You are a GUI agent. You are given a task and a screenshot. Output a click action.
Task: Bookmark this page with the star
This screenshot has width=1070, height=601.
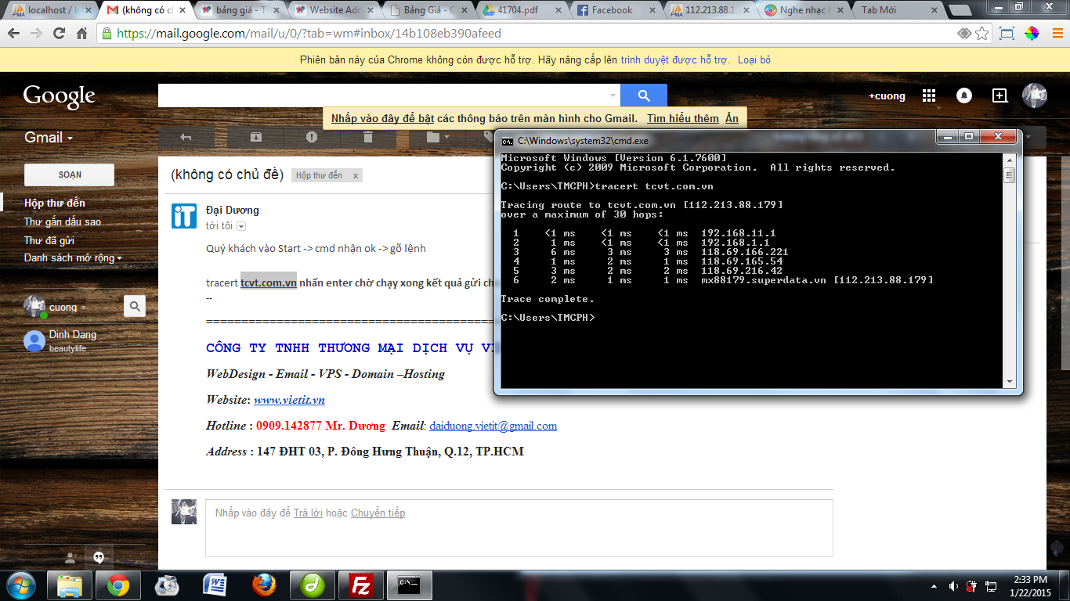982,34
